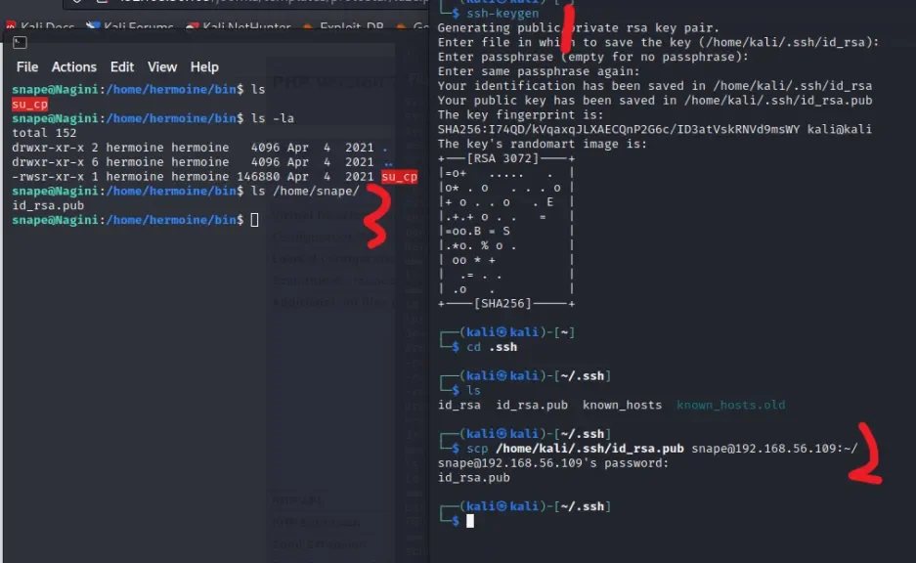Viewport: 916px width, 563px height.
Task: Click the cursor at the last kali prompt
Action: 470,522
